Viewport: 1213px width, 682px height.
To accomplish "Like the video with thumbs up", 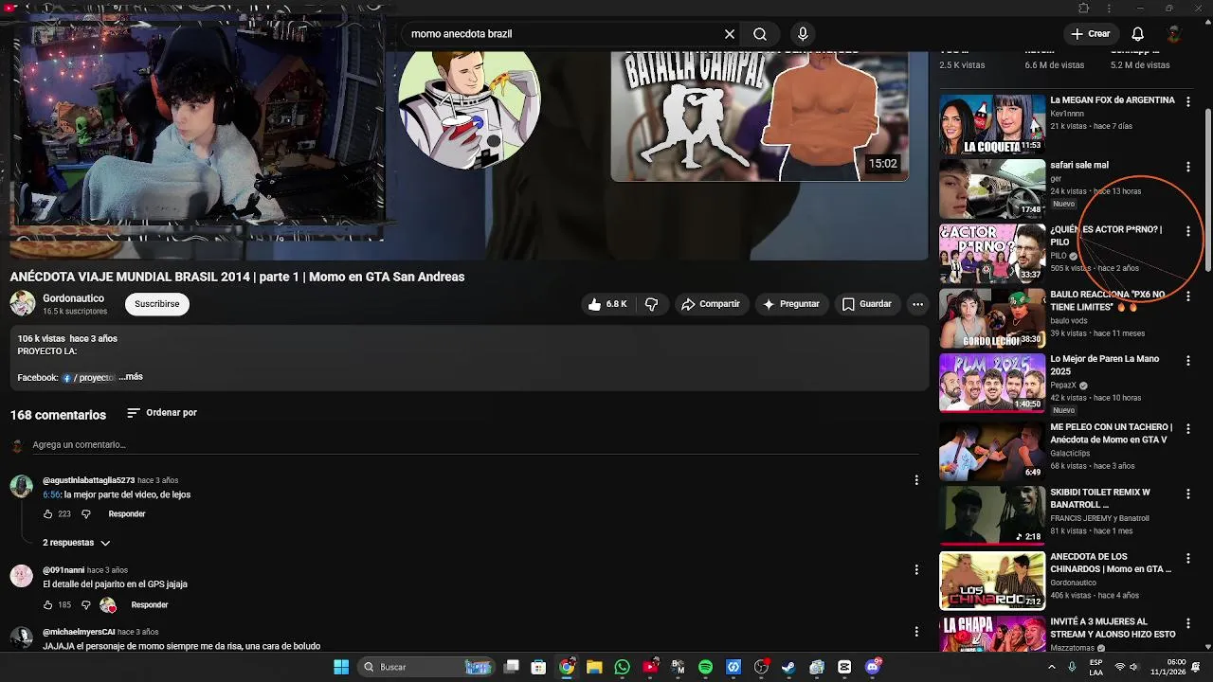I will click(x=606, y=304).
